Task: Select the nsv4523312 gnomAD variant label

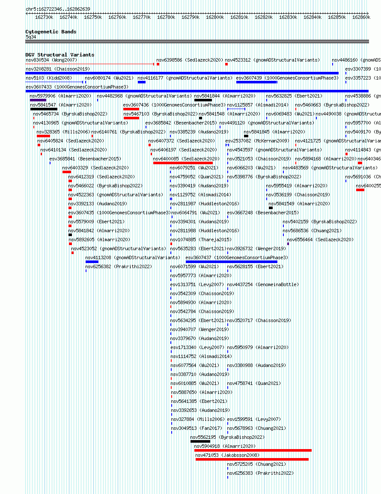Action: (273, 60)
